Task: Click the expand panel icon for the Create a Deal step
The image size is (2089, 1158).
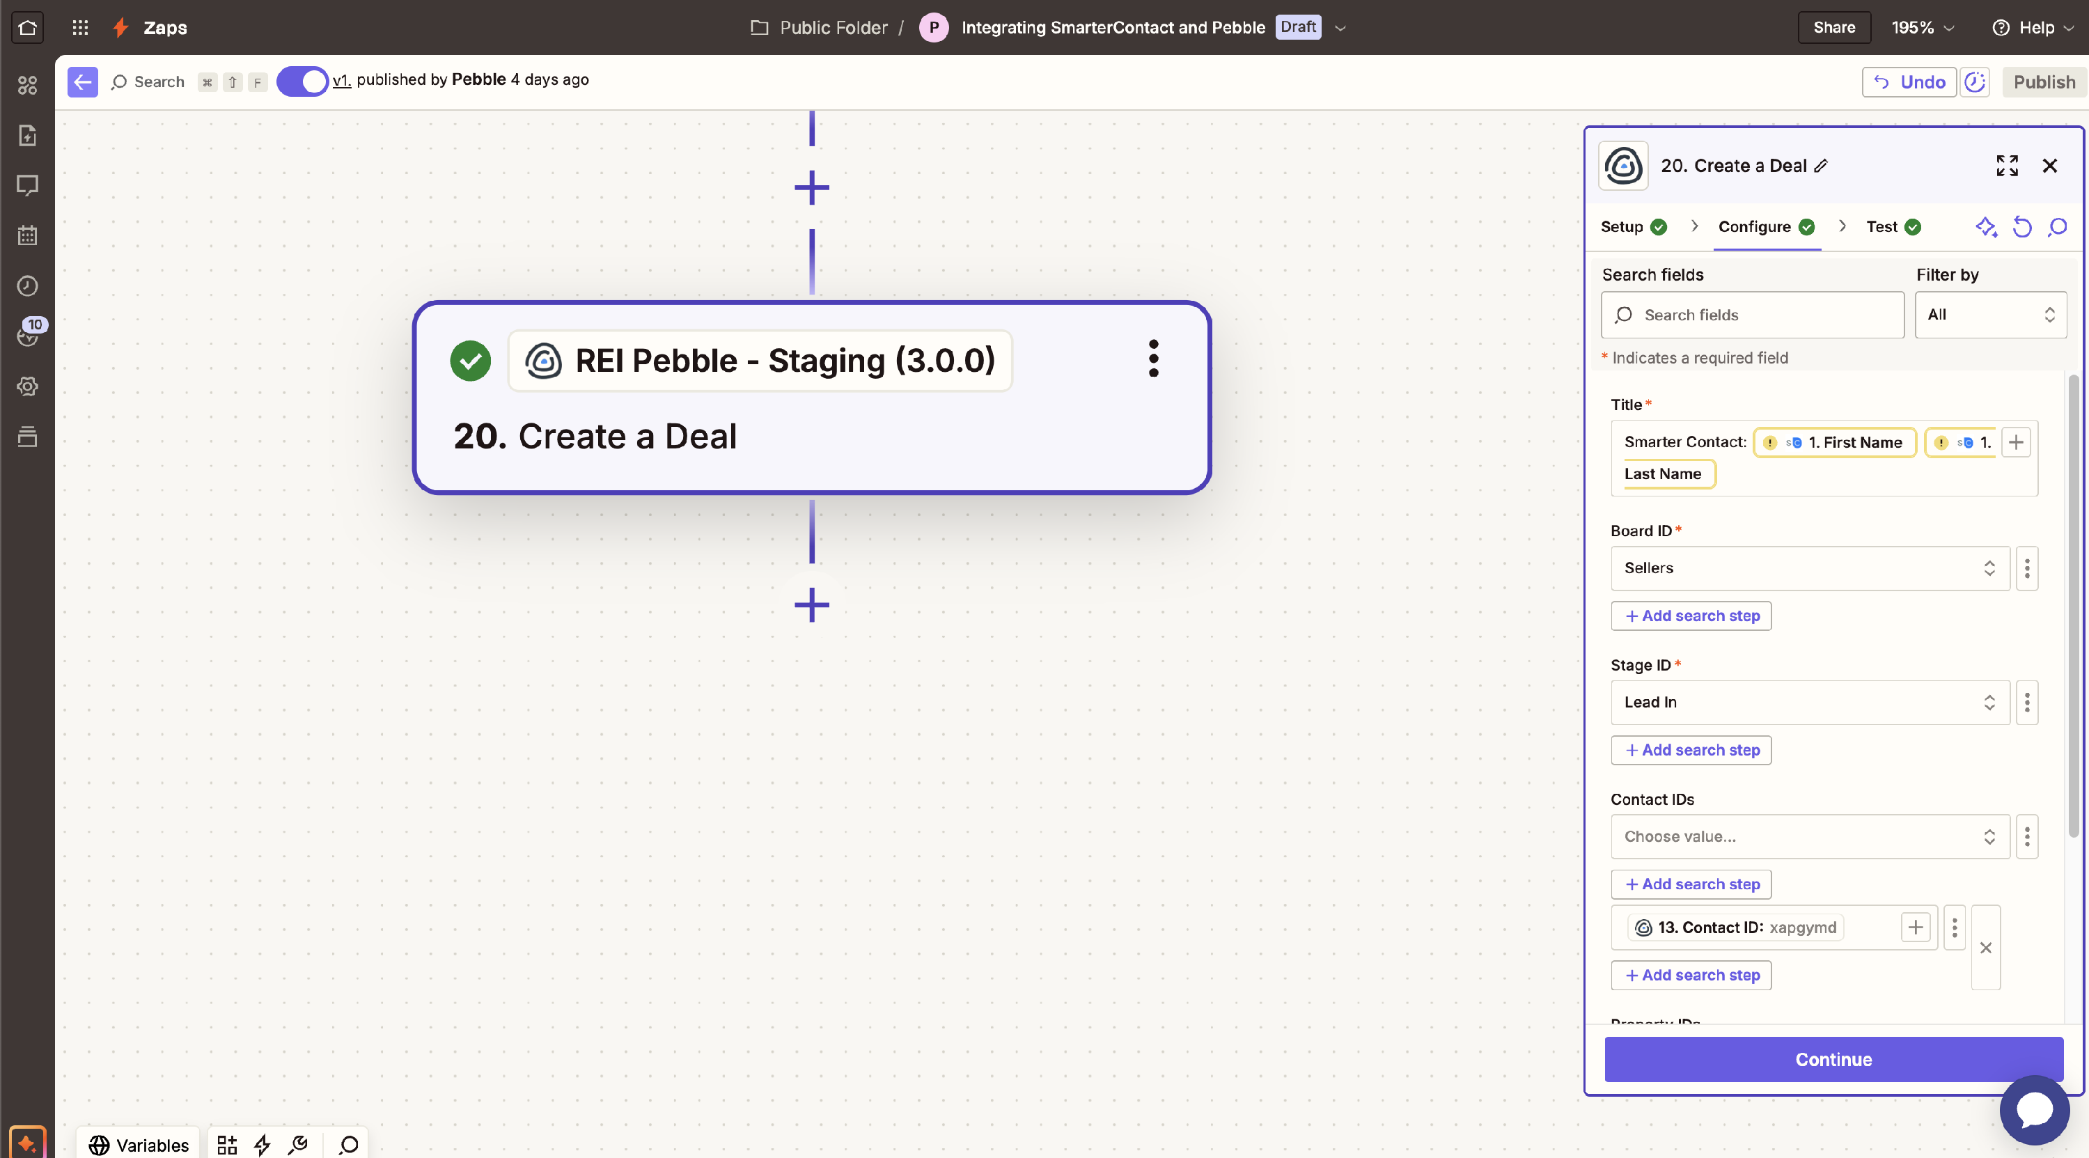Action: click(2007, 166)
